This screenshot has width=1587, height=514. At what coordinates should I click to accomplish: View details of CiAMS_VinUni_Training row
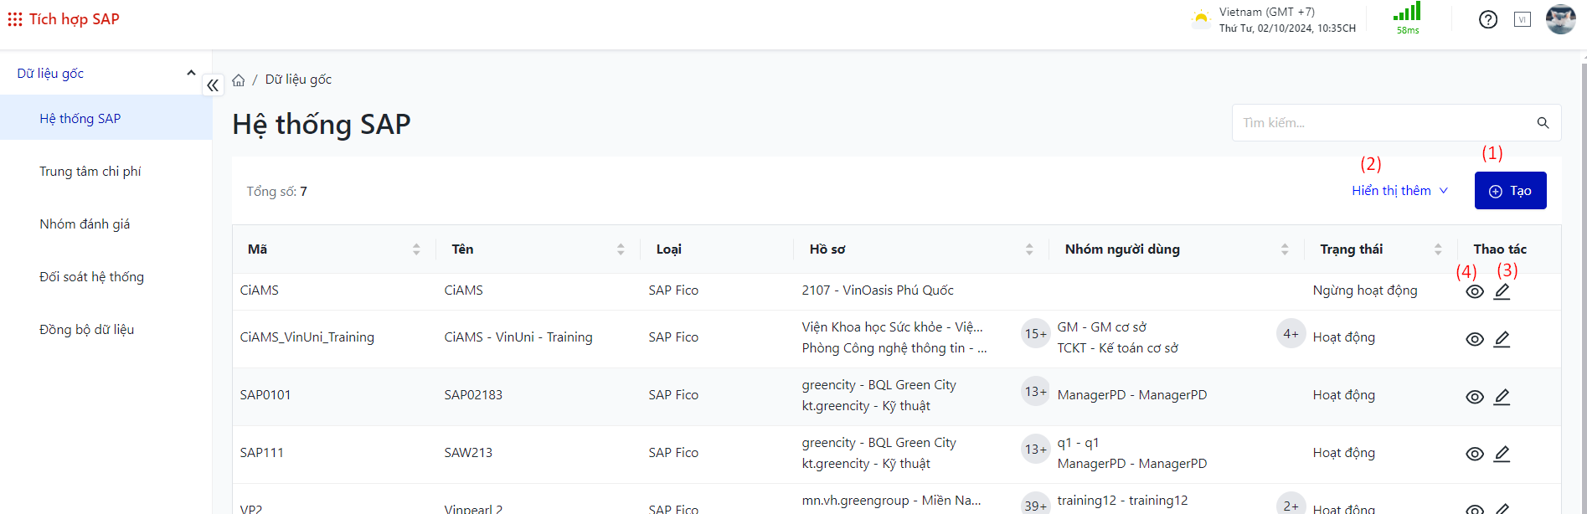pyautogui.click(x=1475, y=339)
